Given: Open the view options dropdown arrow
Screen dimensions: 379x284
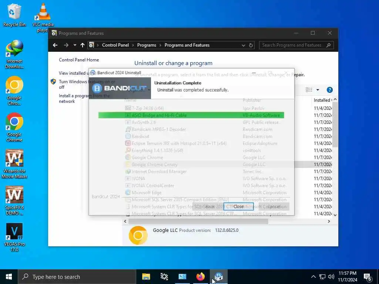Looking at the screenshot, I should click(318, 90).
